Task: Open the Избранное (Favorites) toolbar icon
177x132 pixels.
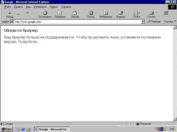Action: click(x=106, y=13)
